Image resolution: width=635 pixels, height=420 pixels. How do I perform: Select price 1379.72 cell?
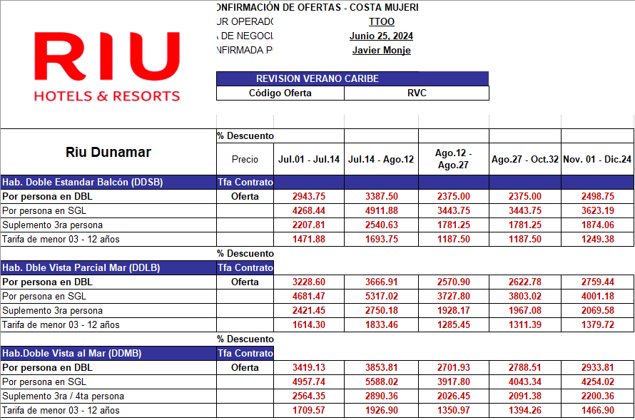pyautogui.click(x=597, y=325)
